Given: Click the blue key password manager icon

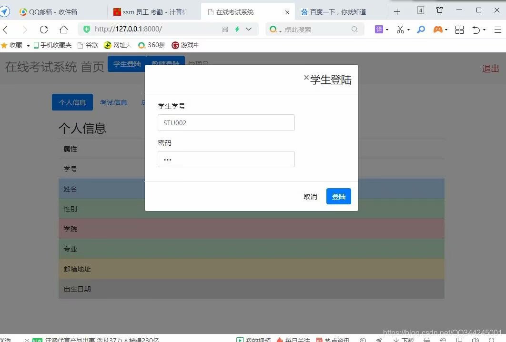Looking at the screenshot, I should [x=421, y=30].
